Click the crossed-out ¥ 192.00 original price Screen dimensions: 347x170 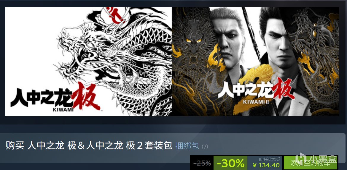point(269,159)
